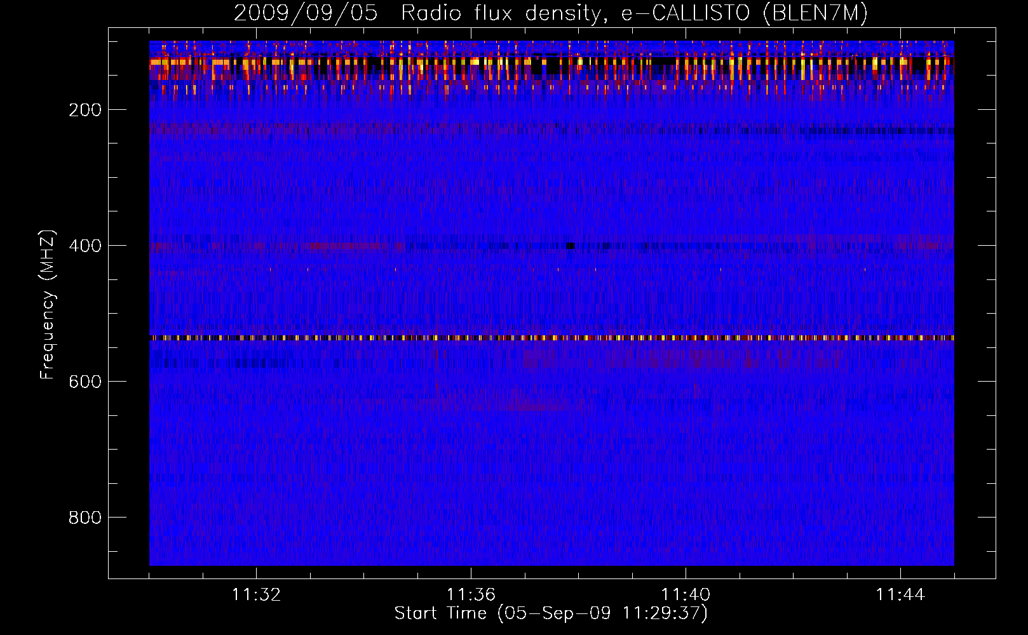The height and width of the screenshot is (635, 1028).
Task: Click the 11:36 time tick label
Action: click(x=471, y=595)
